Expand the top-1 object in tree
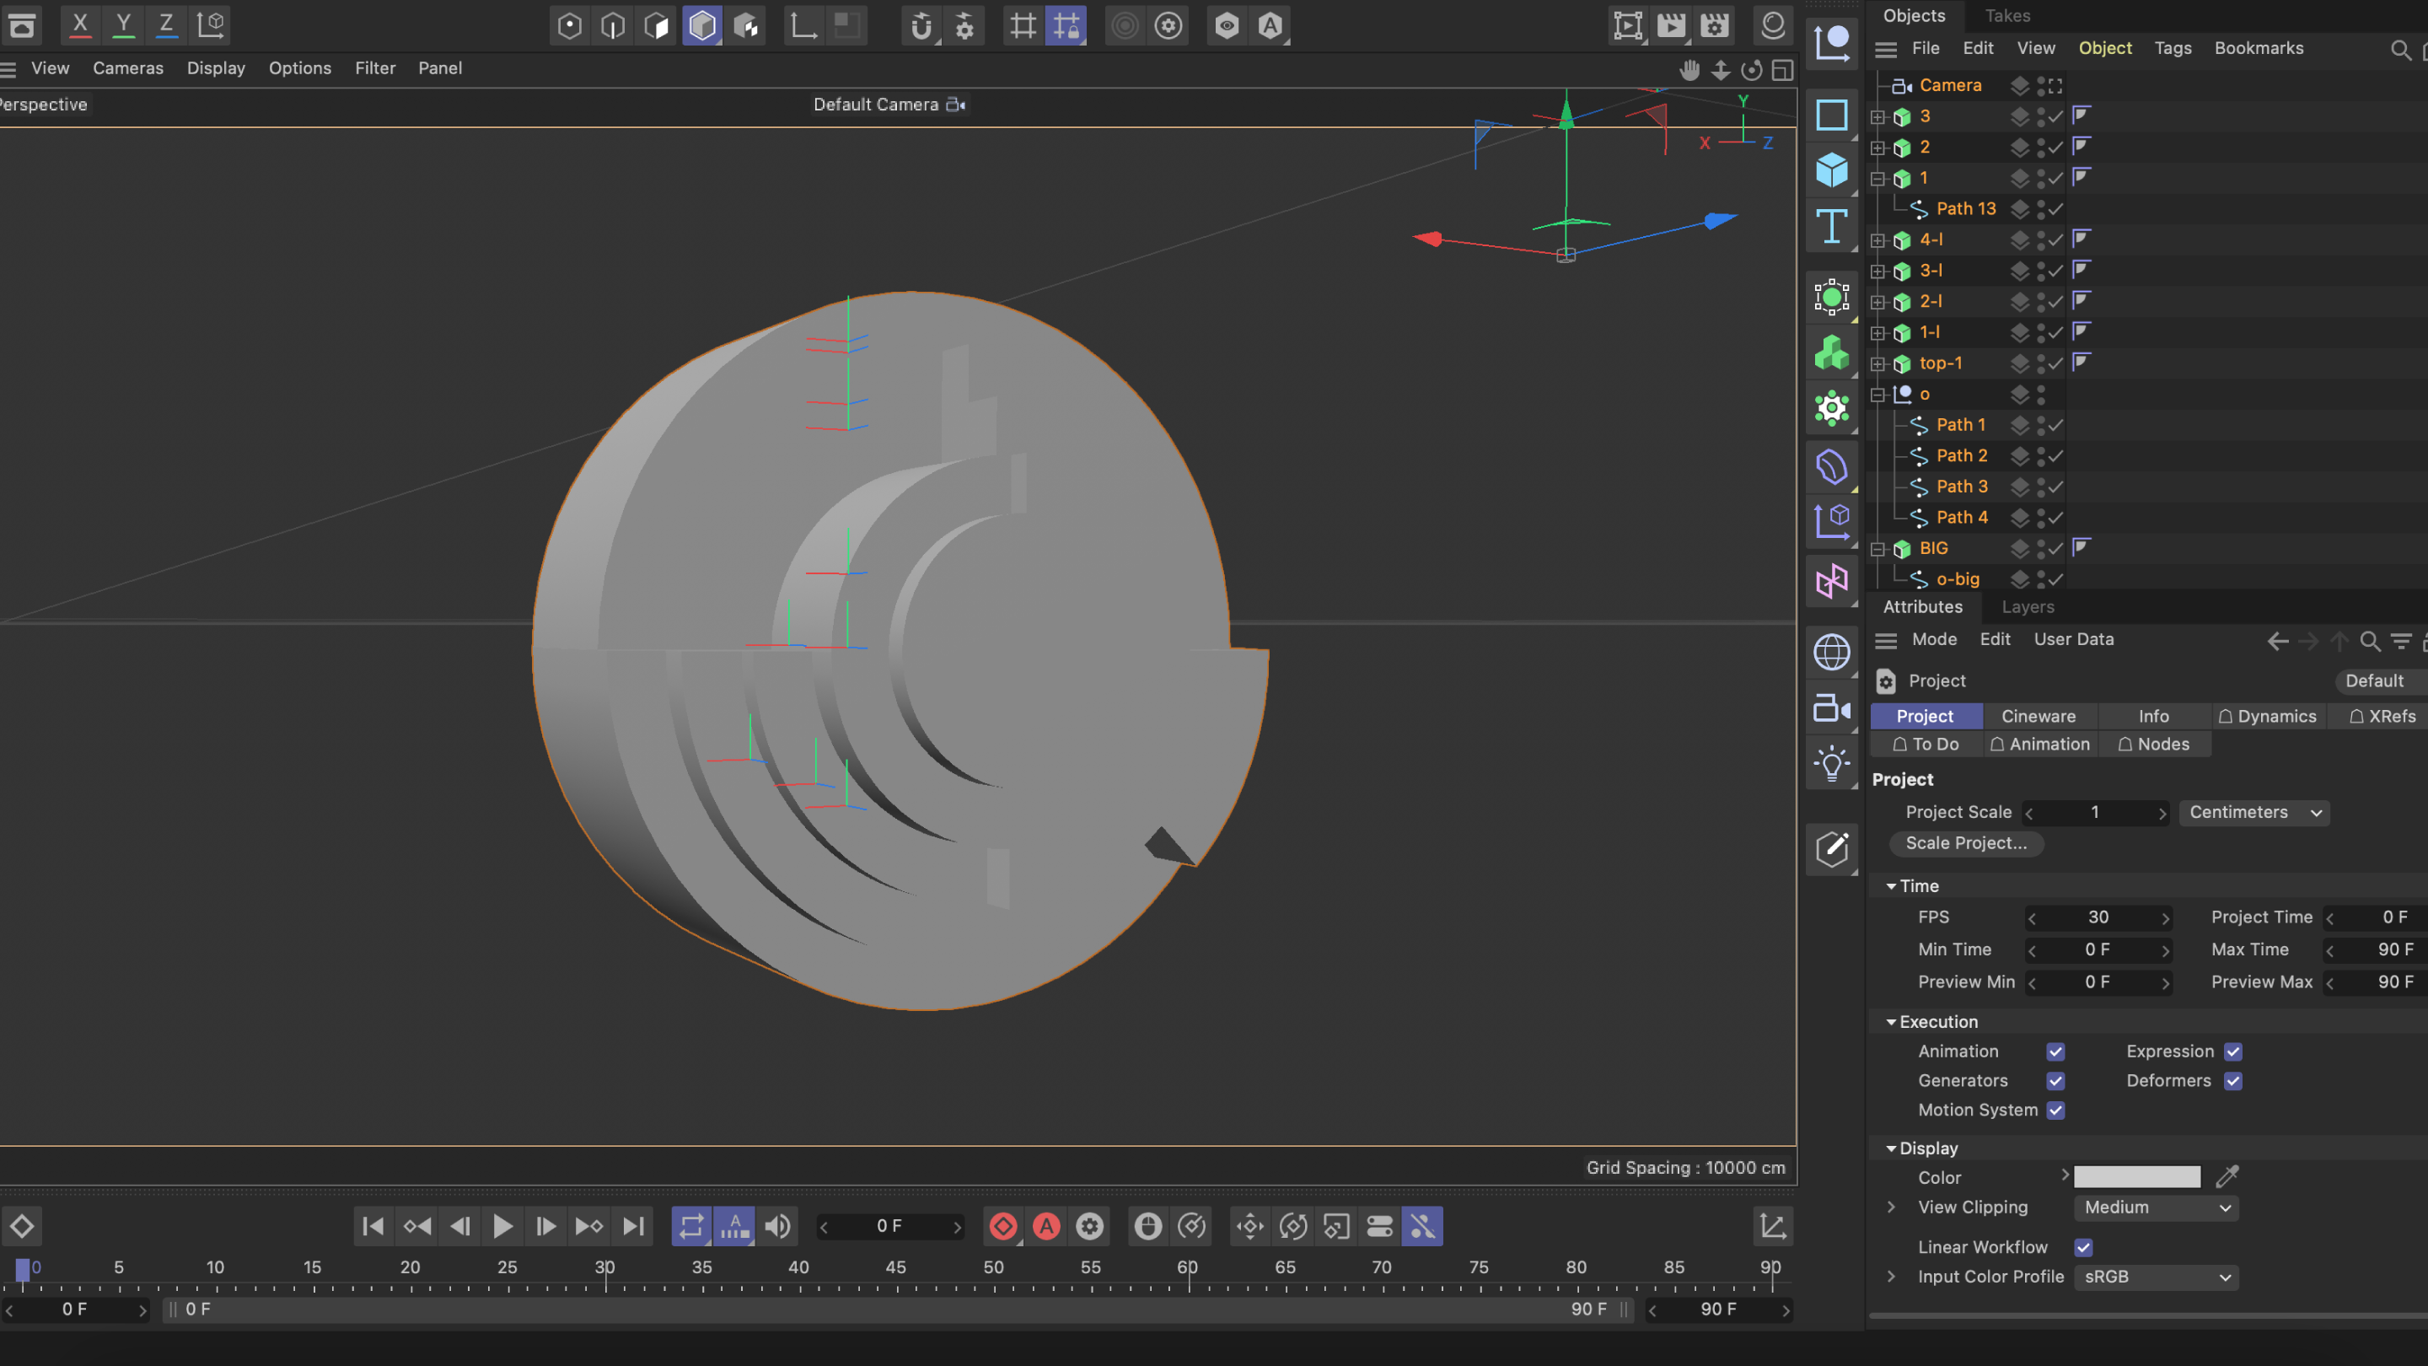Image resolution: width=2428 pixels, height=1366 pixels. click(1877, 364)
